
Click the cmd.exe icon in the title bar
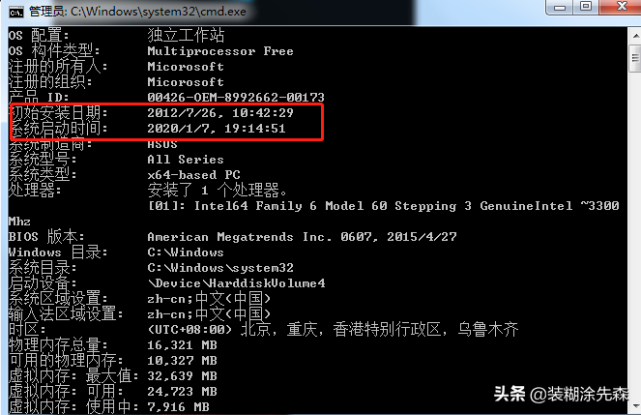[x=16, y=13]
